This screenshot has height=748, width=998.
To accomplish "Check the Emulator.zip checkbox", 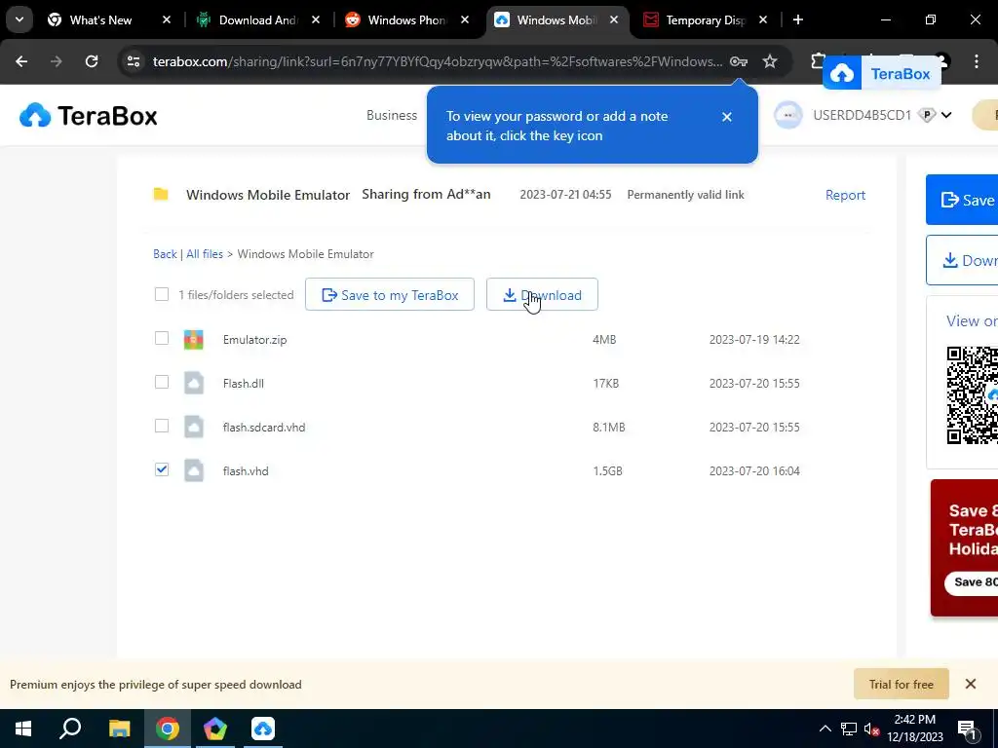I will 162,338.
